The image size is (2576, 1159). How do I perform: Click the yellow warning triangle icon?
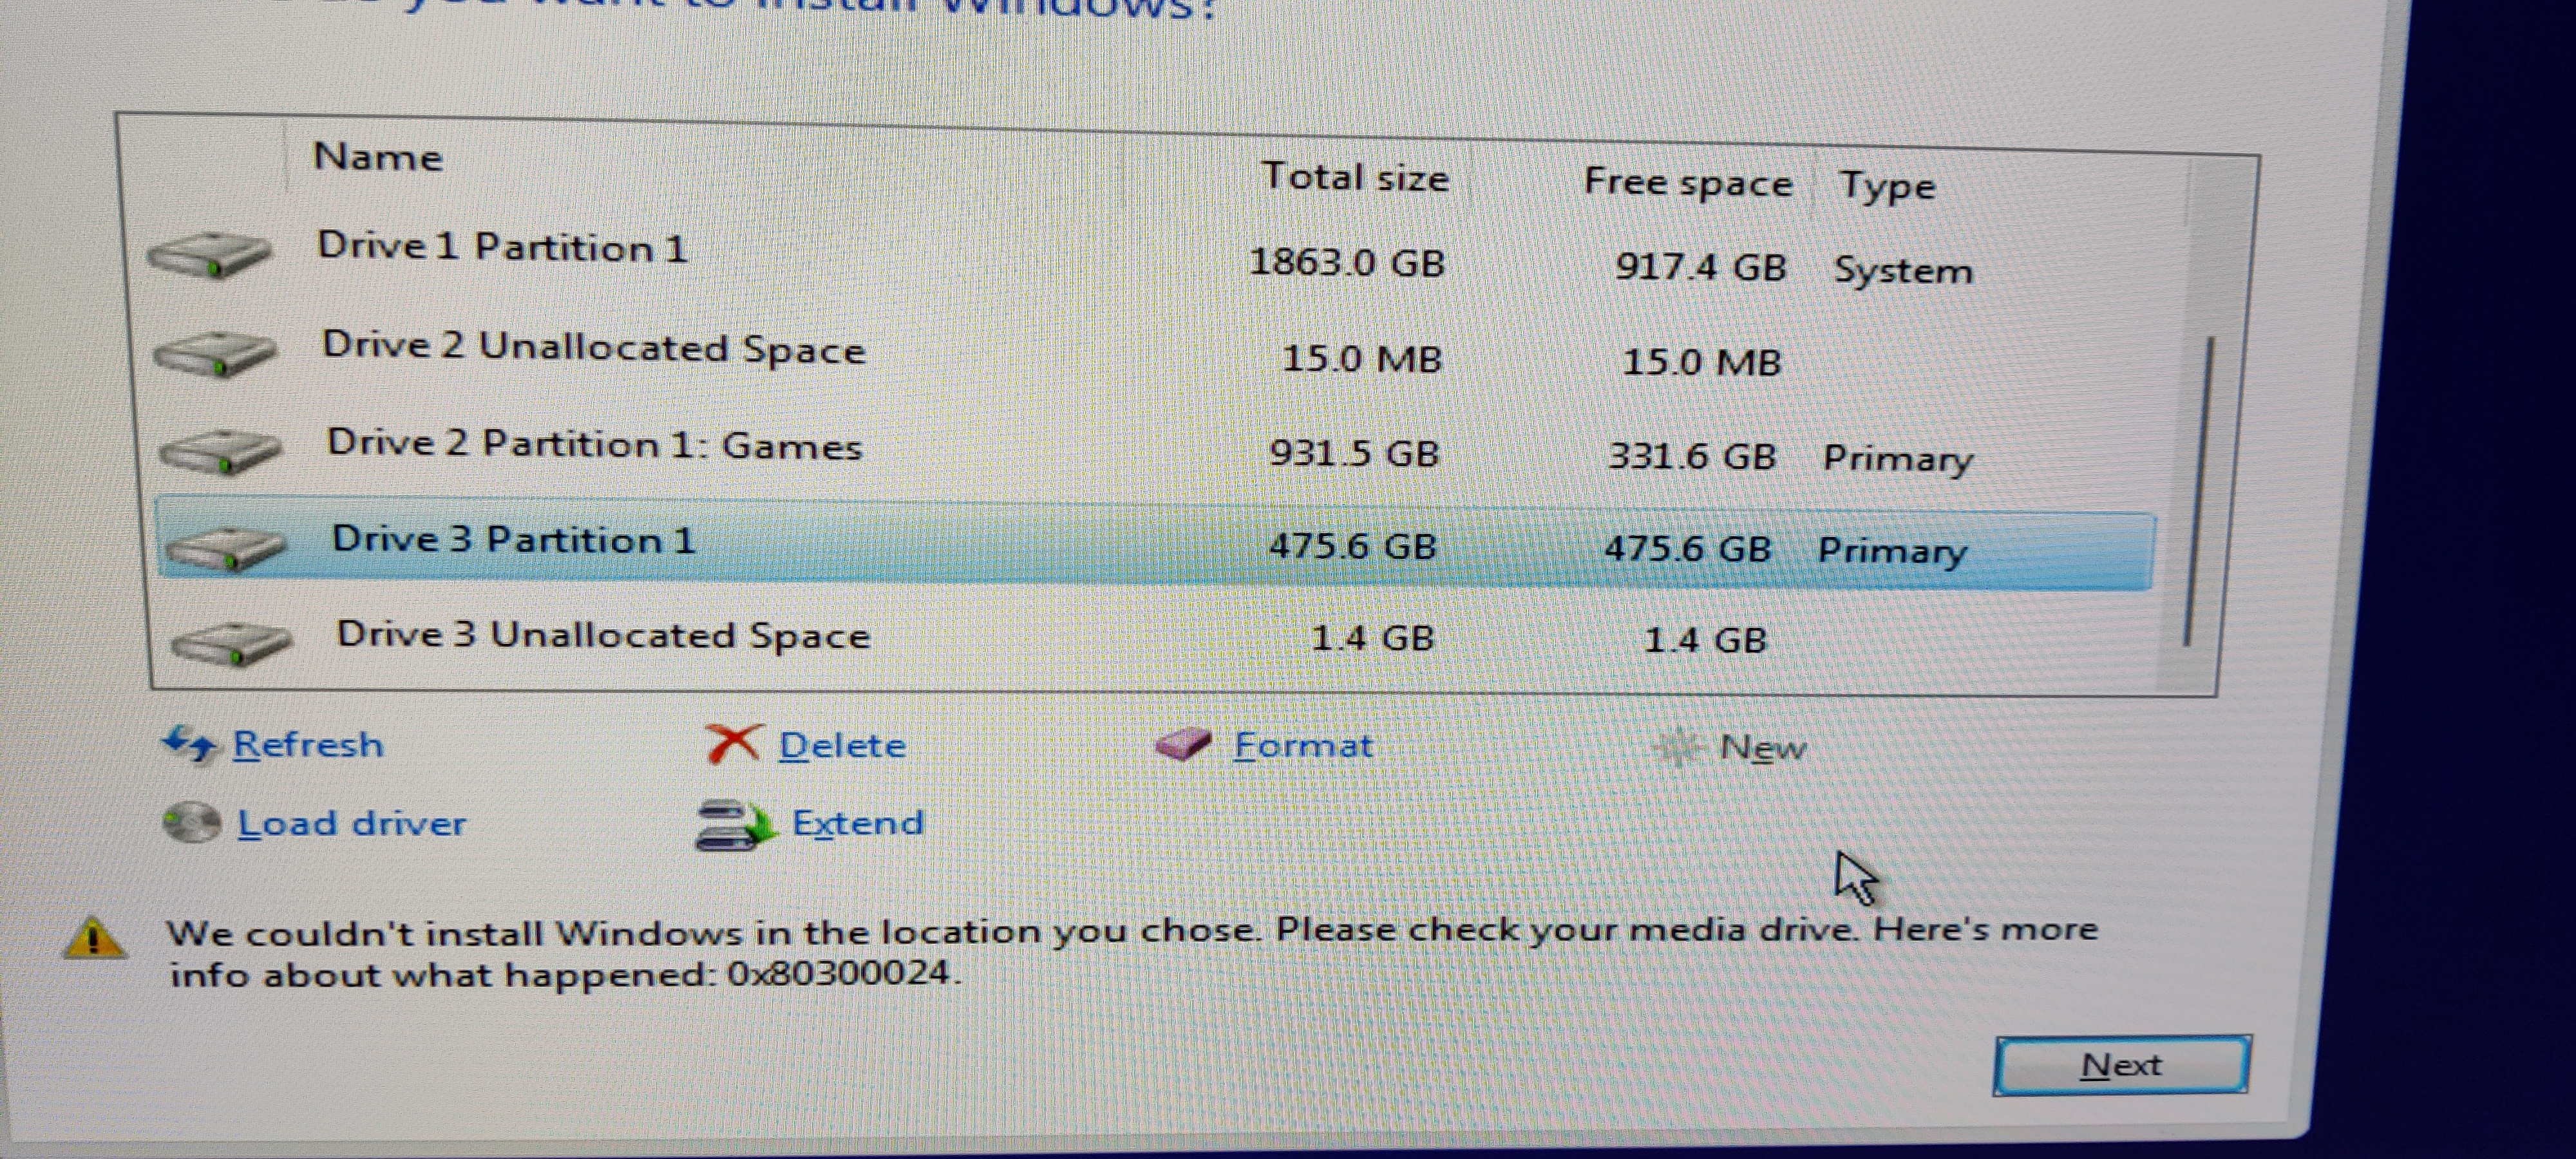pyautogui.click(x=94, y=938)
